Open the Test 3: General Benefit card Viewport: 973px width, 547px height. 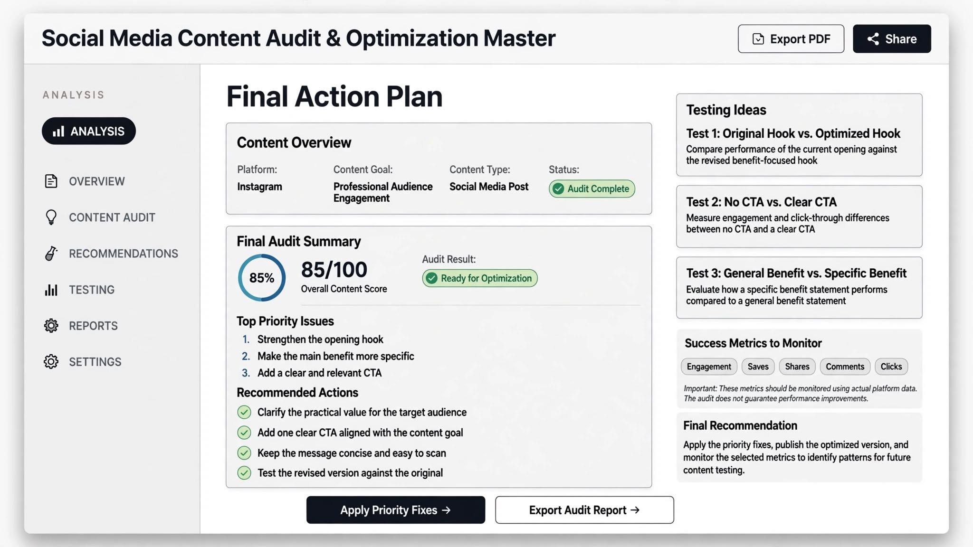799,288
